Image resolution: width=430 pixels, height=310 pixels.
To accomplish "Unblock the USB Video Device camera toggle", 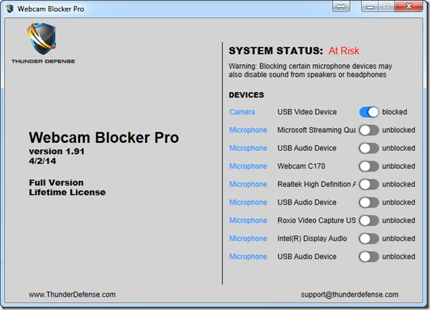I will [x=369, y=112].
